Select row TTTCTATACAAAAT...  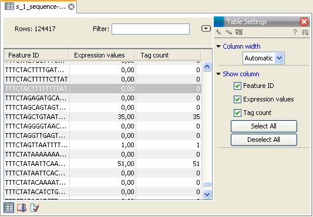pos(103,182)
